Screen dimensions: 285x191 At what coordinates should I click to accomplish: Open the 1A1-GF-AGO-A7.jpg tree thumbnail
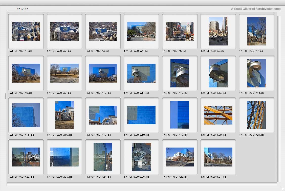pos(257,31)
